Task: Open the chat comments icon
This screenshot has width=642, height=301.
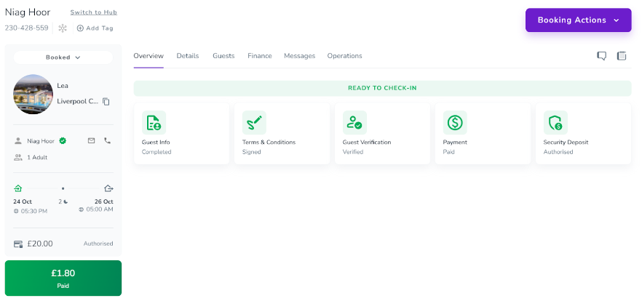Action: pyautogui.click(x=601, y=56)
